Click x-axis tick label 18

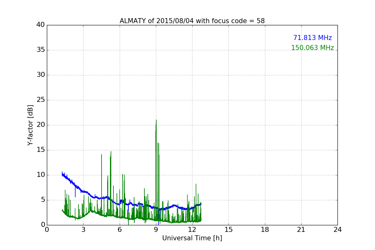click(x=265, y=230)
